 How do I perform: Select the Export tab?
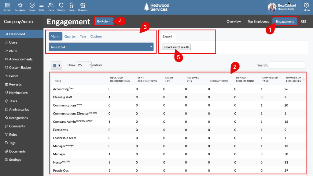(167, 37)
